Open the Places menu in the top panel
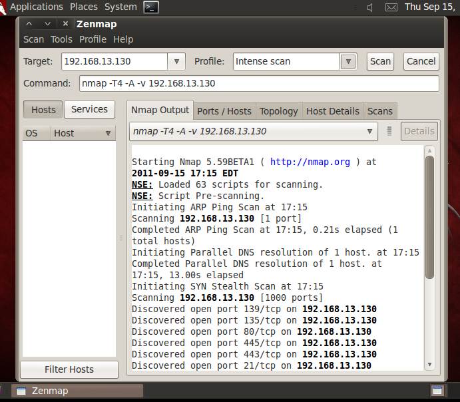460x402 pixels. (84, 7)
